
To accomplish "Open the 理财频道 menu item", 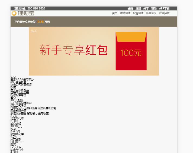I will click(x=125, y=13).
